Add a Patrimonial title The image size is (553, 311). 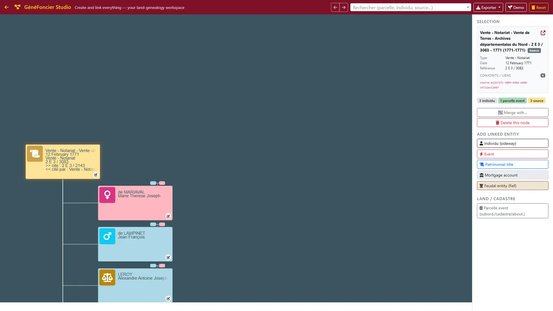point(513,164)
